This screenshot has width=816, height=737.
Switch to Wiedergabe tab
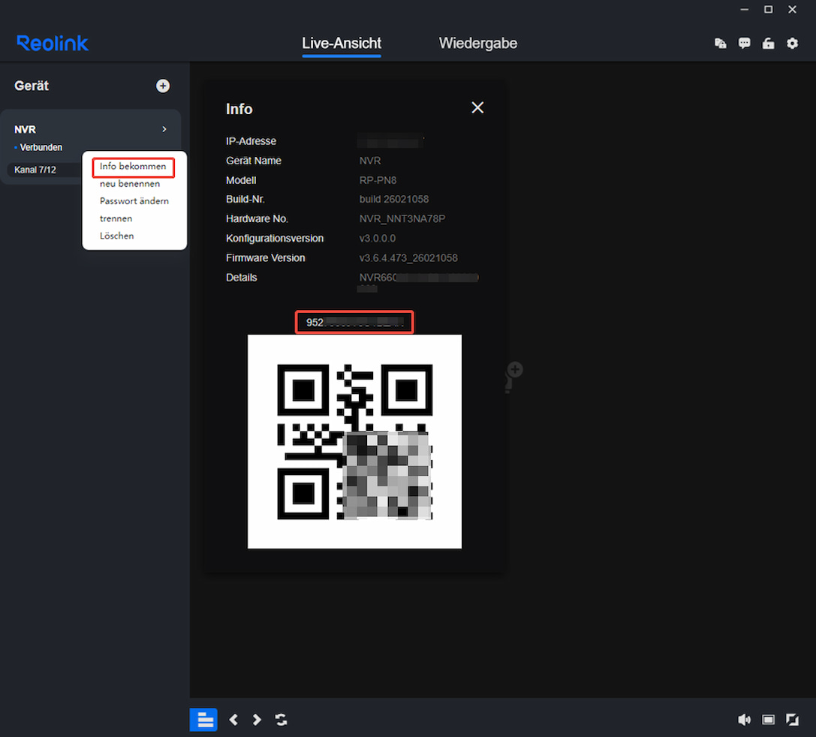tap(477, 44)
